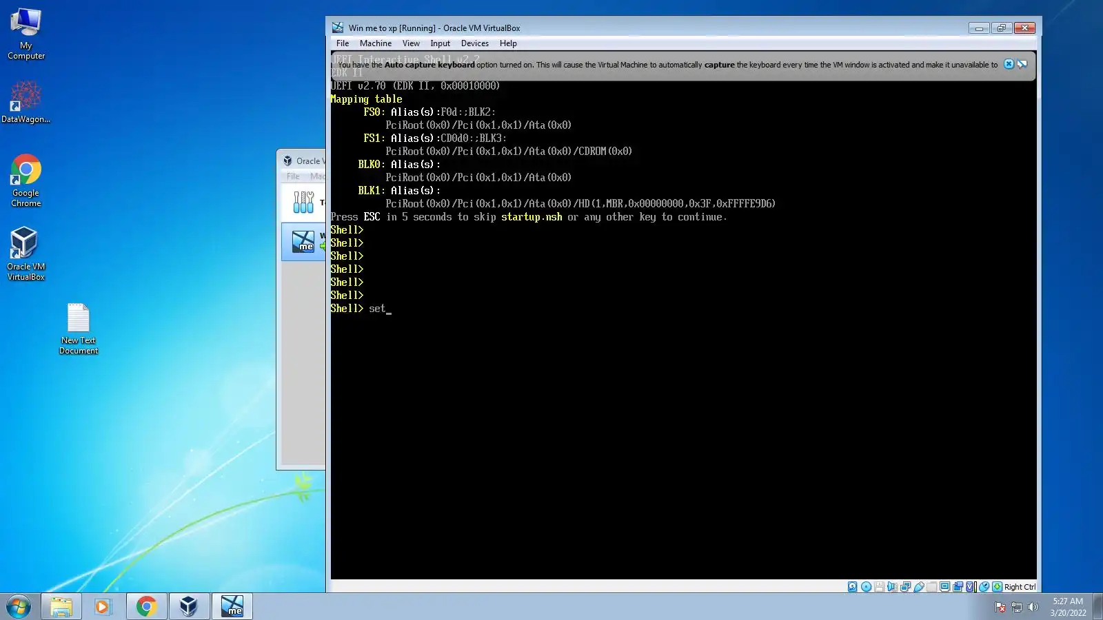The height and width of the screenshot is (620, 1103).
Task: Click the USB devices status icon
Action: 918,587
